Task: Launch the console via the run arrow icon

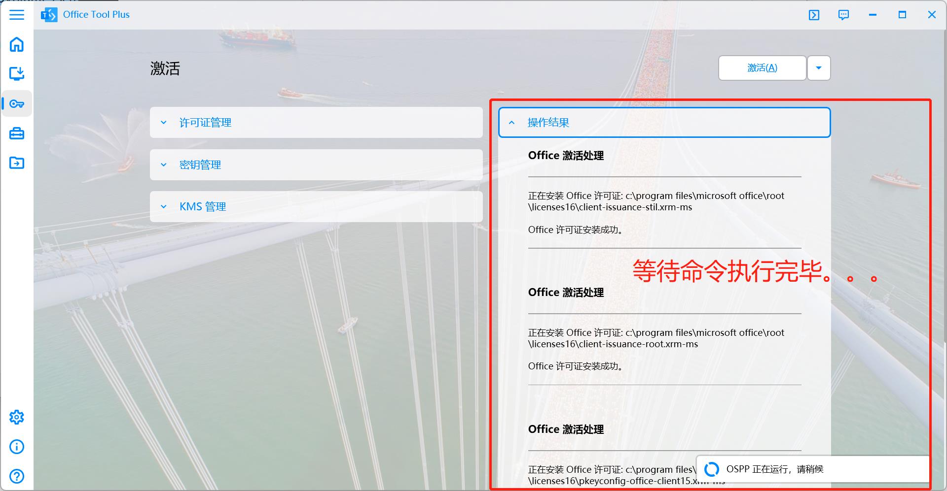Action: point(814,15)
